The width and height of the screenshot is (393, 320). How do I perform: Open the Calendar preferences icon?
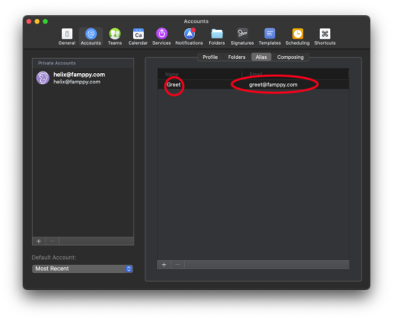click(x=138, y=37)
